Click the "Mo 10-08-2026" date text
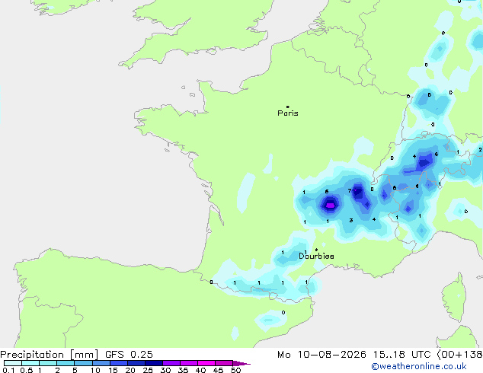483x373 pixels. pyautogui.click(x=321, y=355)
